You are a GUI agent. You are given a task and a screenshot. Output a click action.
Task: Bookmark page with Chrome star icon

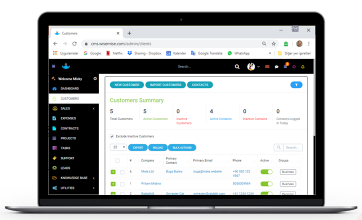pyautogui.click(x=273, y=43)
